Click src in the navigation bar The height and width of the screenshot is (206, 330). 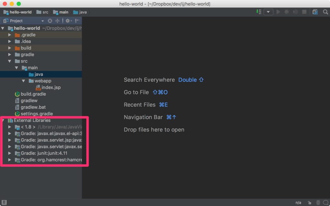[x=42, y=12]
